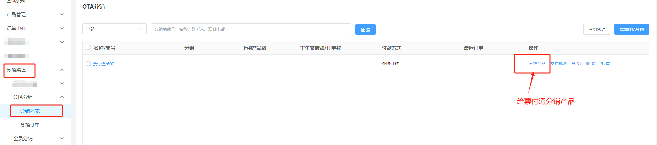Open 分销产品 for 票付通
The image size is (657, 145).
[537, 64]
